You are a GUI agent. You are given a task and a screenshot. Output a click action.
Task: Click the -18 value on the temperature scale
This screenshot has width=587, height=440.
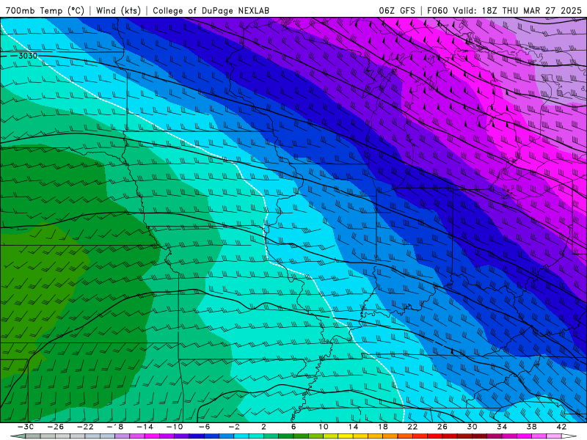[x=115, y=427]
